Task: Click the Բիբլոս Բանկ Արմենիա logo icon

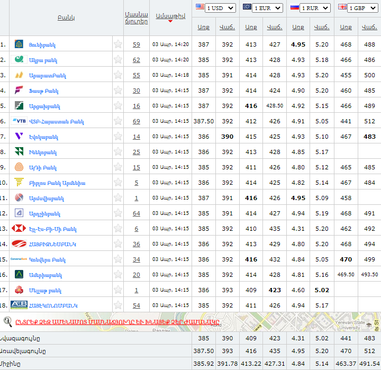Action: 19,182
